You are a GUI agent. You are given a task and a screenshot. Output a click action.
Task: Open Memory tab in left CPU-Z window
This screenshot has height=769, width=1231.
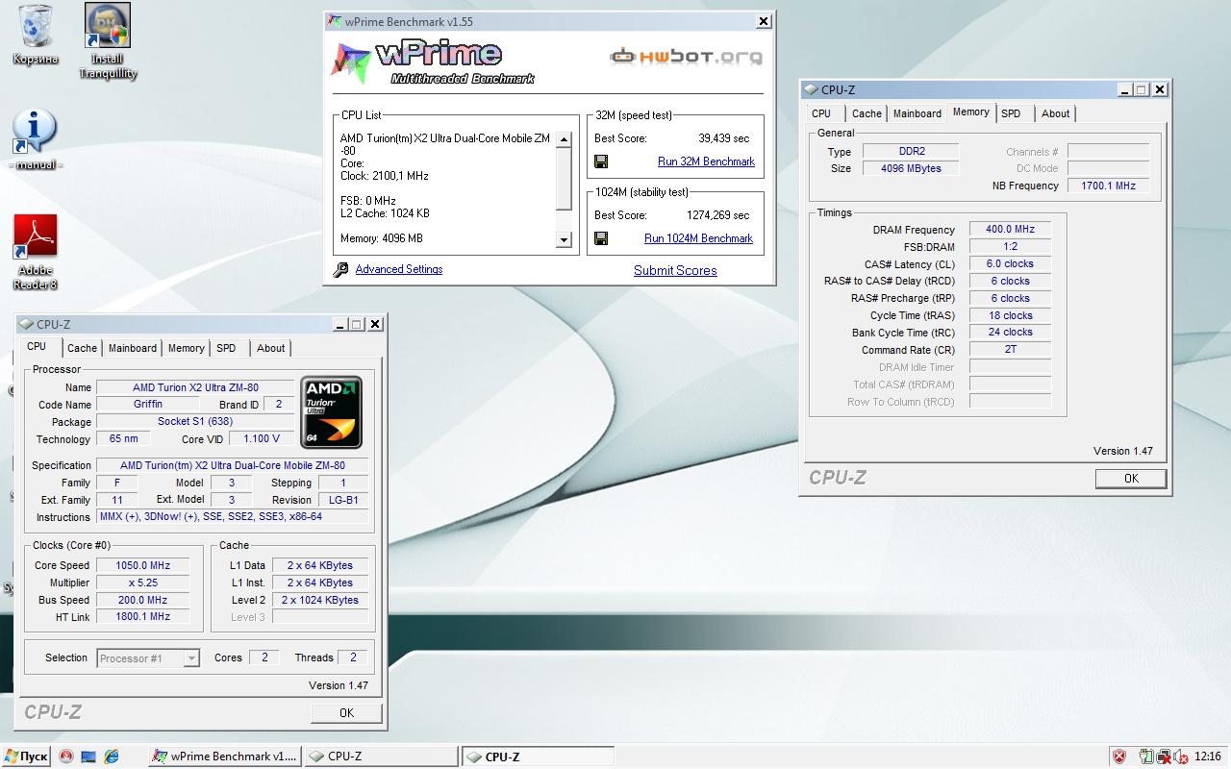pos(186,348)
